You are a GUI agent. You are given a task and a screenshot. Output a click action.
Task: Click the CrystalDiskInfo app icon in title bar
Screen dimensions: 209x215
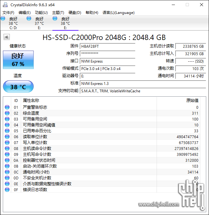click(x=5, y=5)
